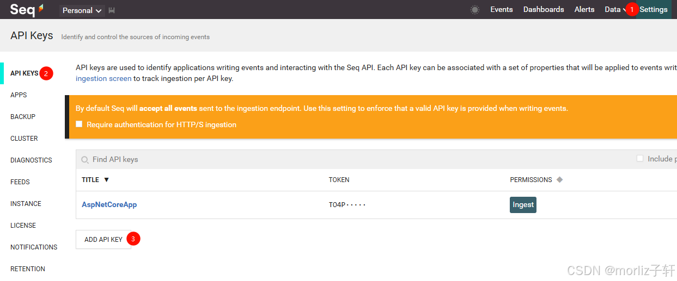Open NOTIFICATIONS settings section
Image resolution: width=677 pixels, height=281 pixels.
tap(34, 247)
